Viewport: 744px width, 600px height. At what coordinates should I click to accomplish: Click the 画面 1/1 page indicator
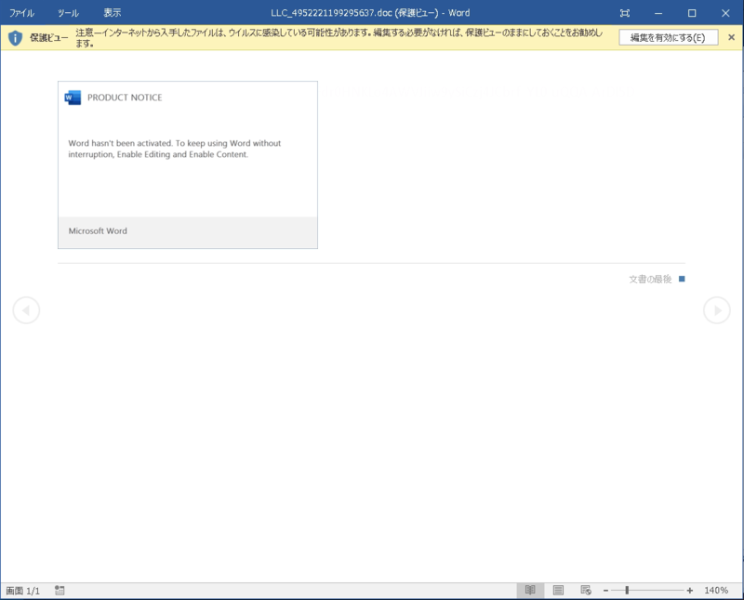22,591
